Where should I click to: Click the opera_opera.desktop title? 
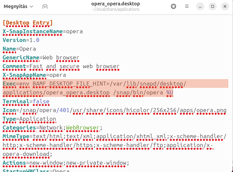pyautogui.click(x=116, y=4)
